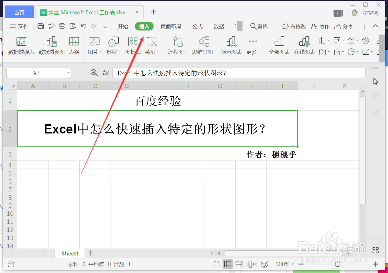Click the Collaborate (协作) button

coord(320,26)
